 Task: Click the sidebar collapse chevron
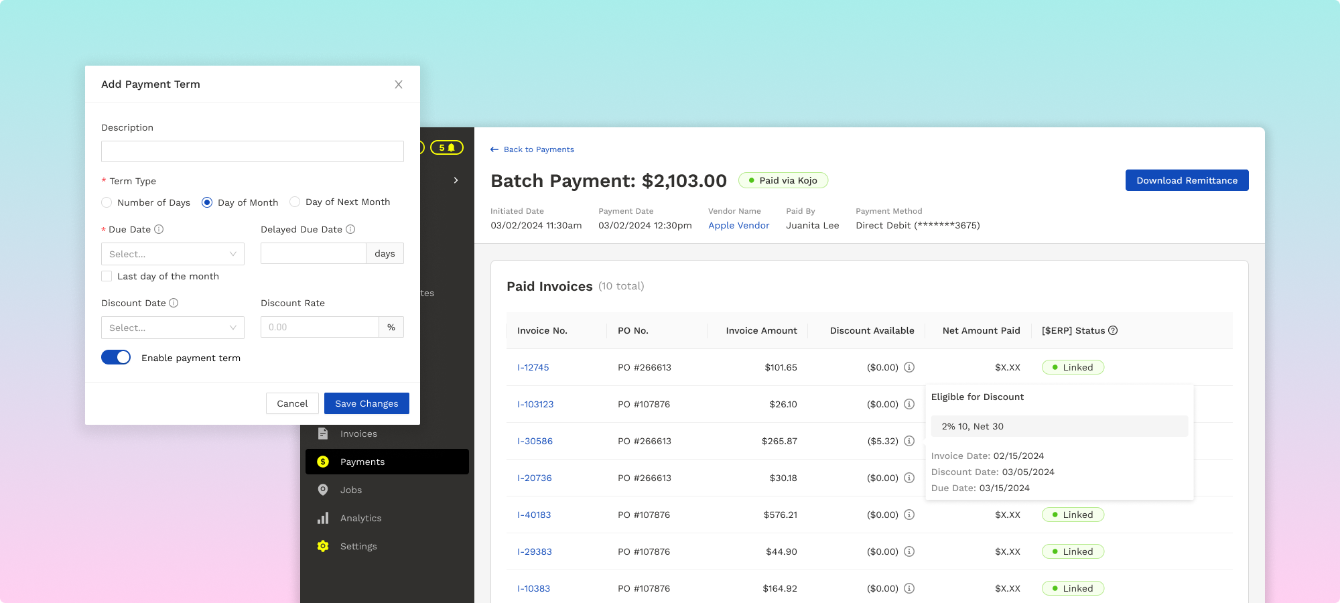[x=456, y=180]
